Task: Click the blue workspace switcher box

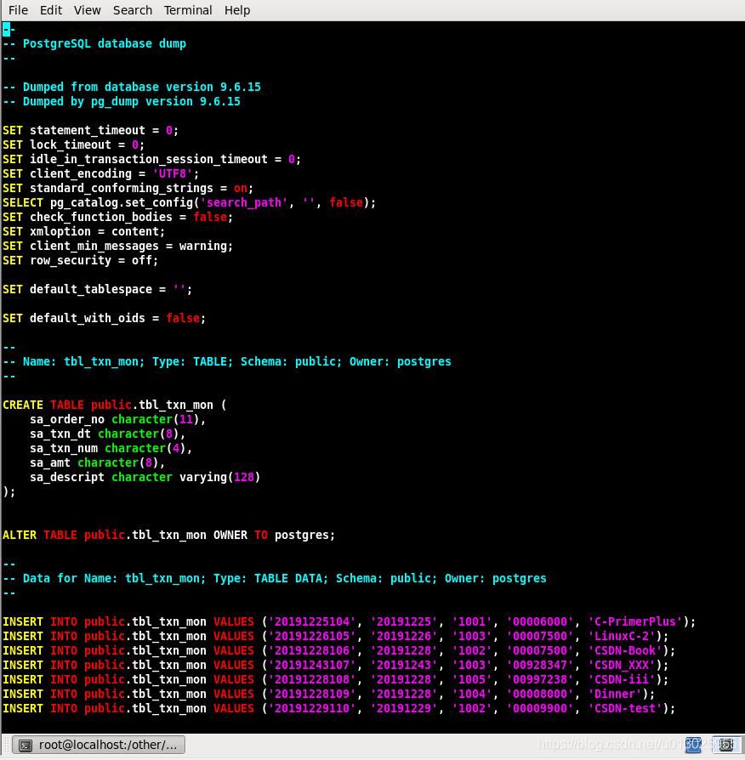Action: (x=694, y=746)
